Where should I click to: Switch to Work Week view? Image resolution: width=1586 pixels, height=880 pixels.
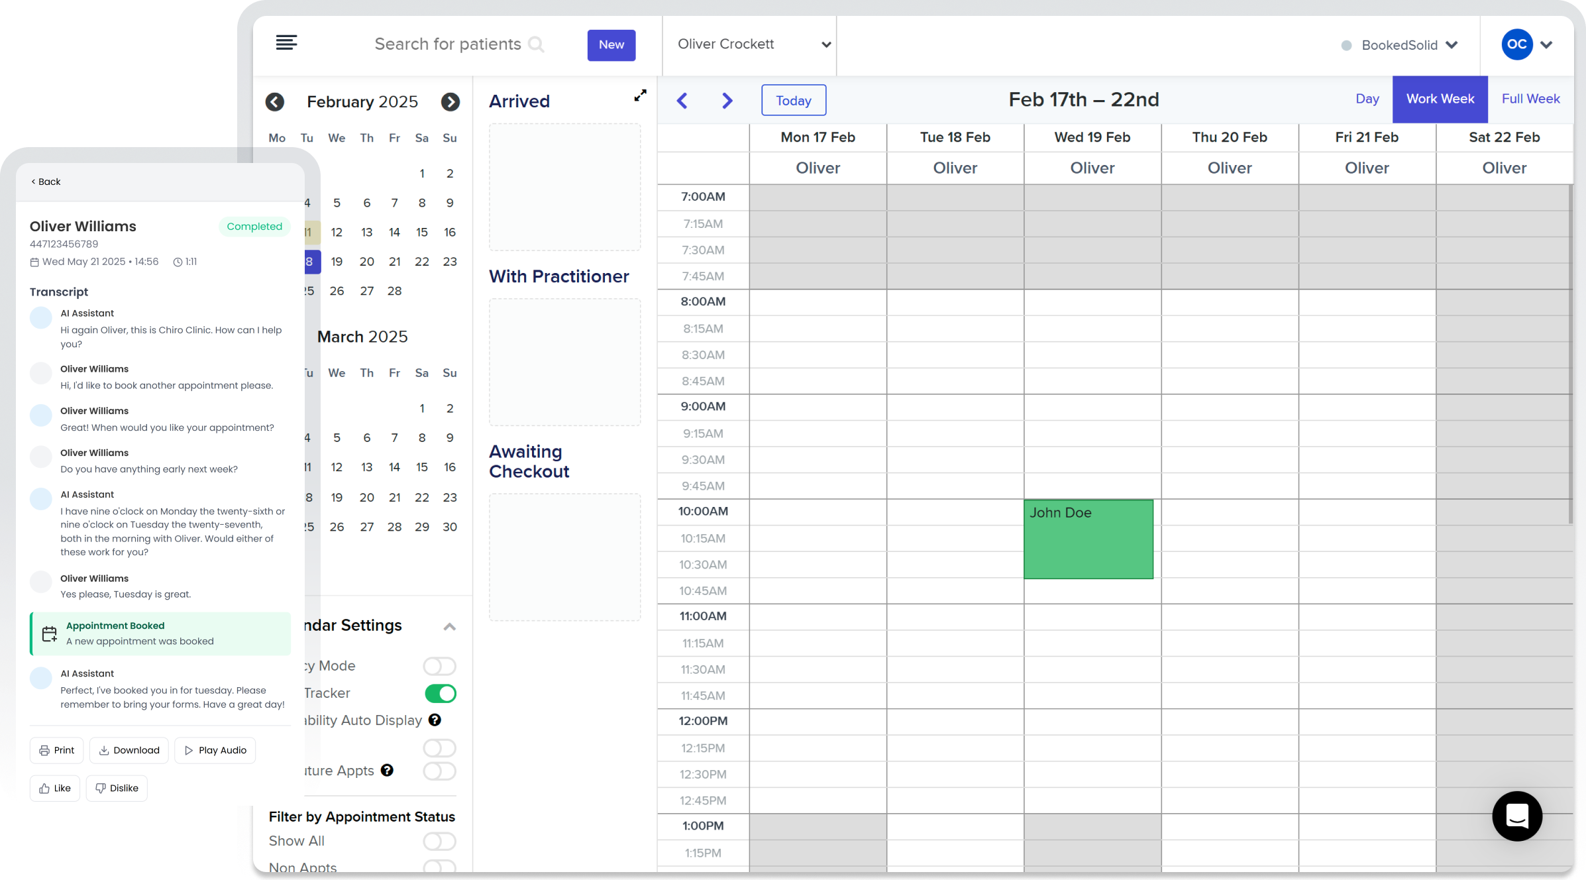pyautogui.click(x=1440, y=99)
